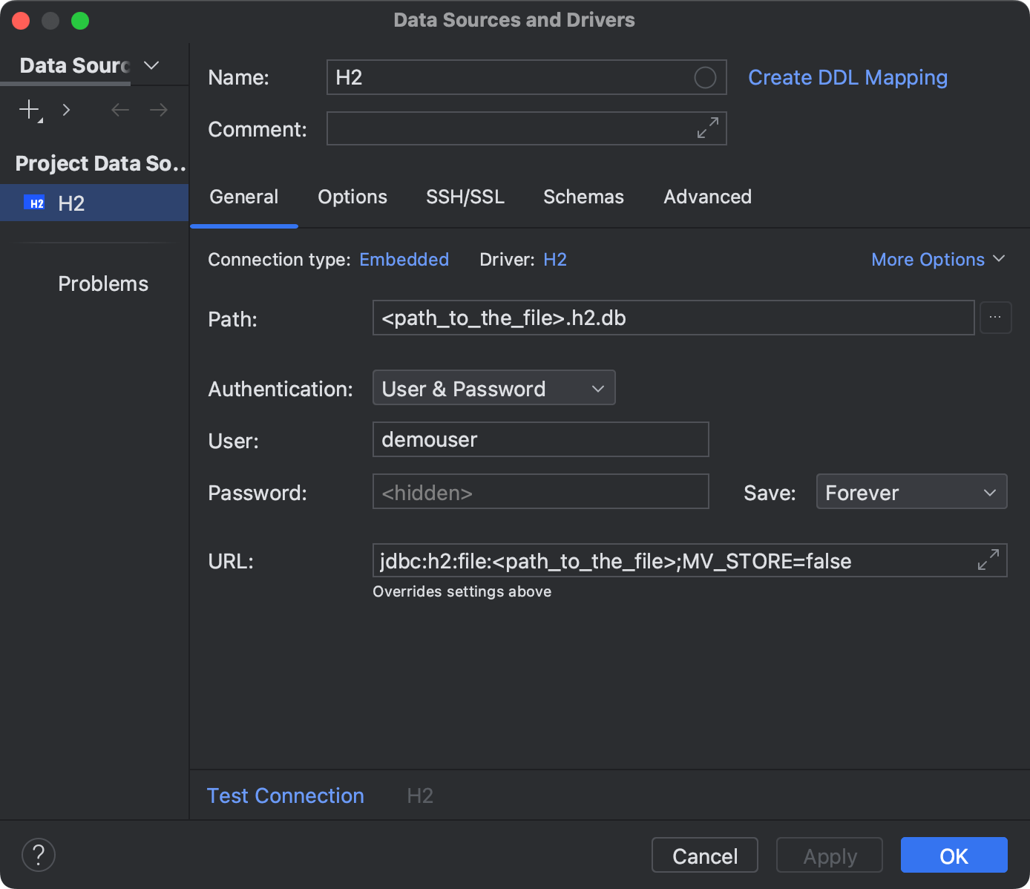Change the password Save duration dropdown
1030x889 pixels.
pyautogui.click(x=911, y=491)
